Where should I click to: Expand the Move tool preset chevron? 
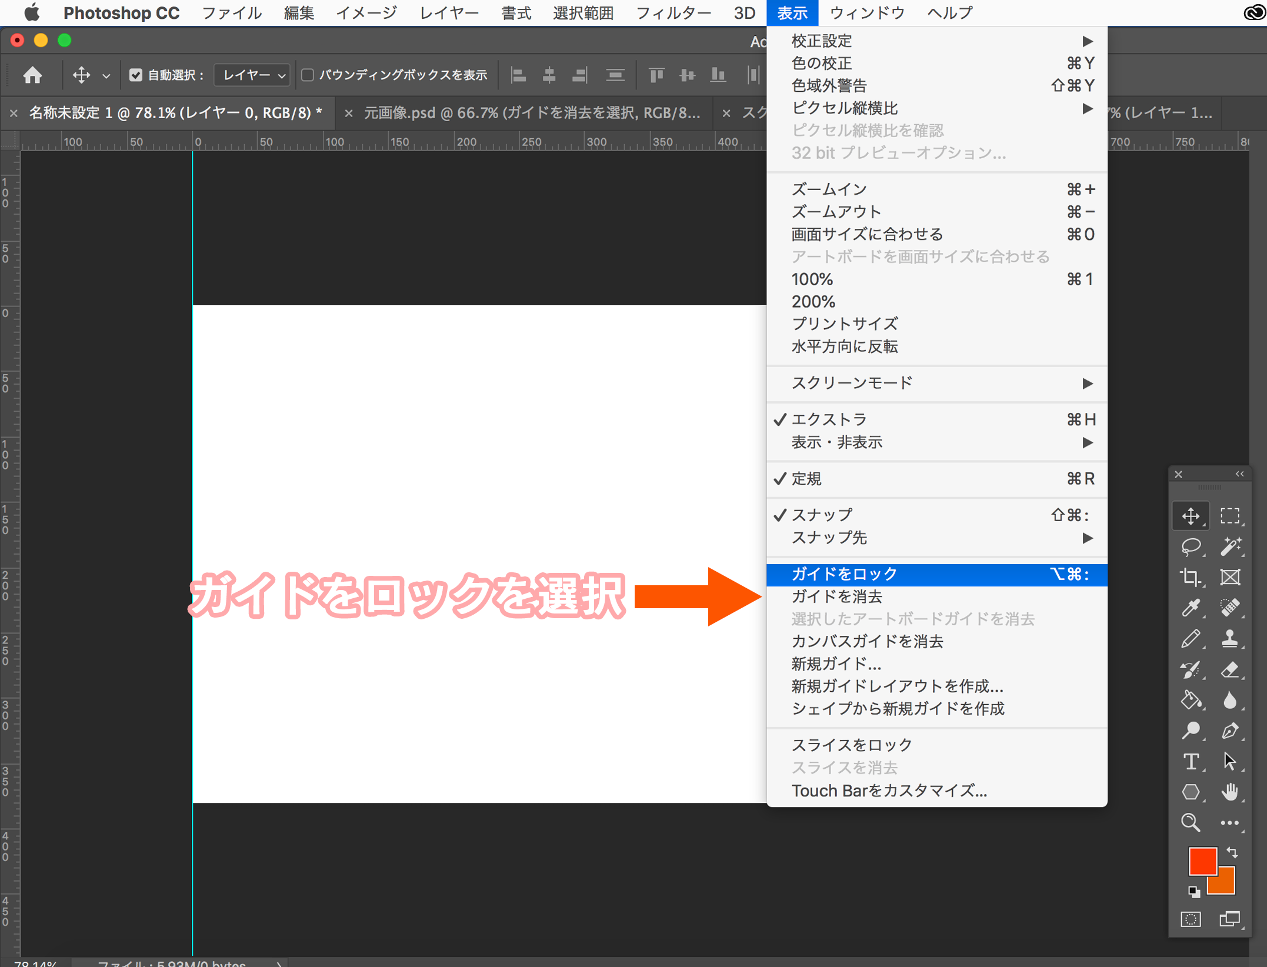coord(106,75)
